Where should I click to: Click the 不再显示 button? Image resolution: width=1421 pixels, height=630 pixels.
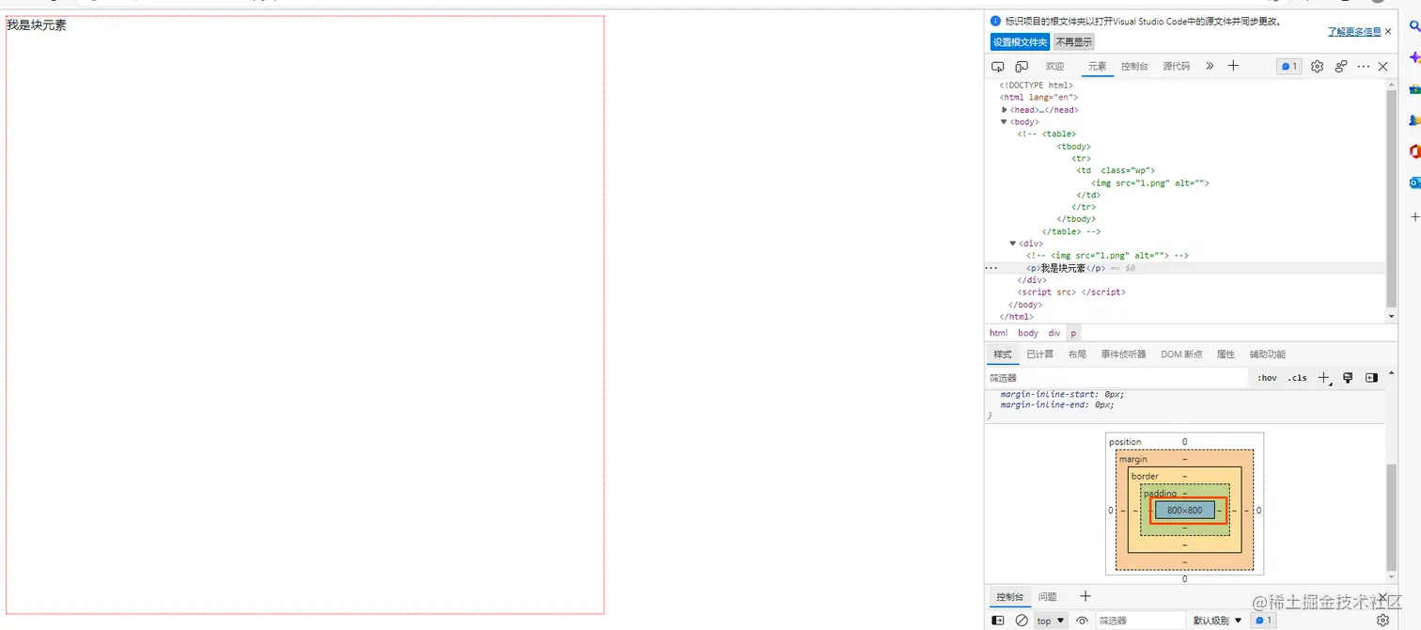tap(1073, 42)
